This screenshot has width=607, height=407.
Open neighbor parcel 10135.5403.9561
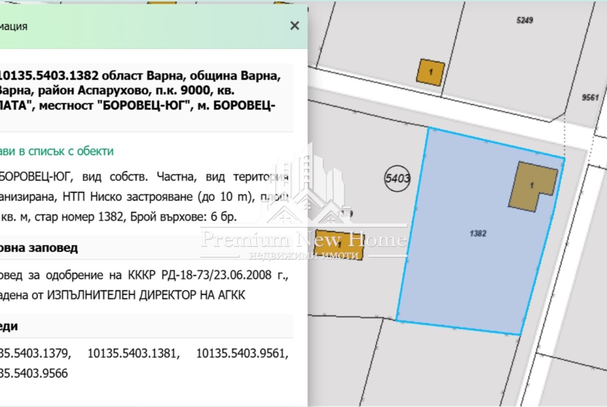pos(242,354)
